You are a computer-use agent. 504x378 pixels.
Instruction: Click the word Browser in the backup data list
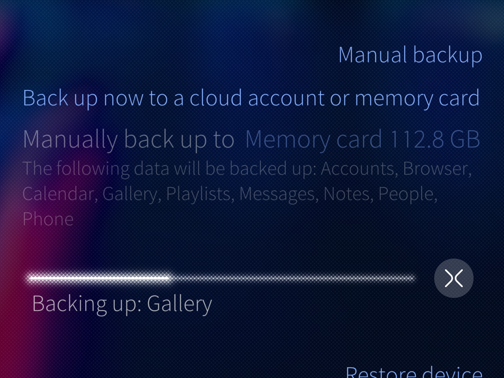(437, 169)
